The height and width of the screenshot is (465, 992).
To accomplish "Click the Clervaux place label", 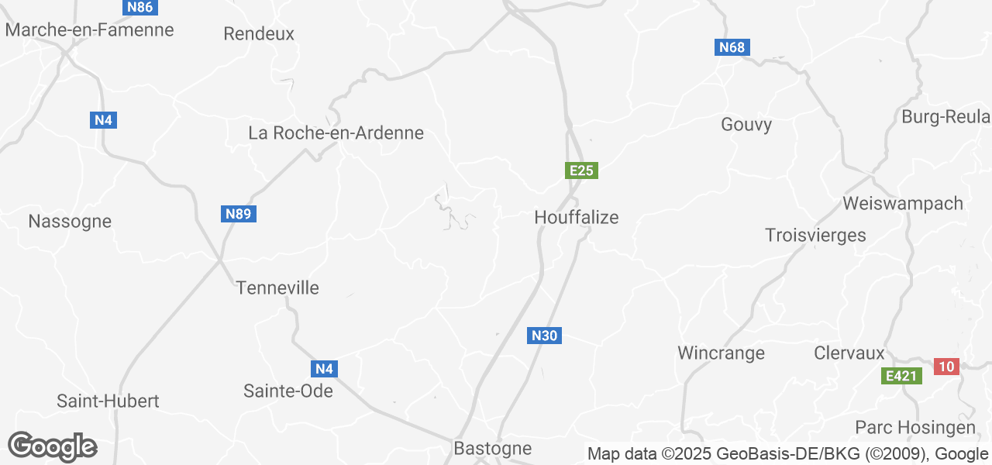I will pyautogui.click(x=849, y=353).
